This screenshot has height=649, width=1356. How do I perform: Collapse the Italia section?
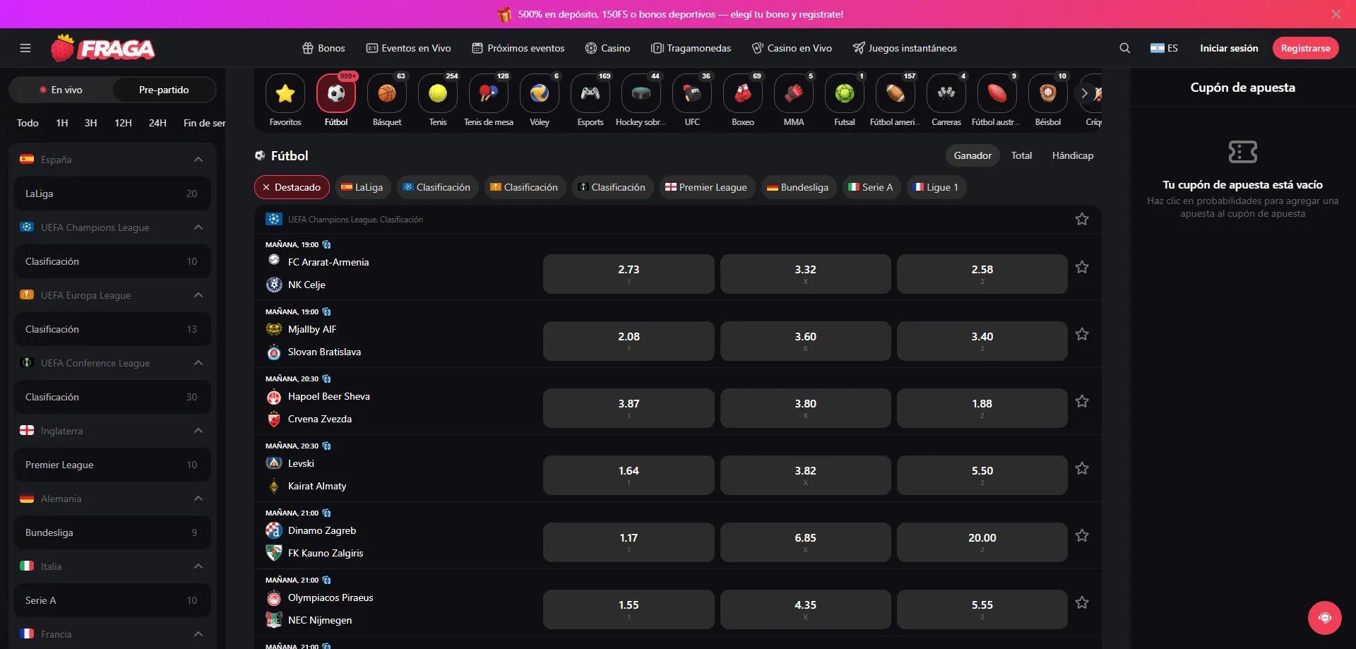198,566
